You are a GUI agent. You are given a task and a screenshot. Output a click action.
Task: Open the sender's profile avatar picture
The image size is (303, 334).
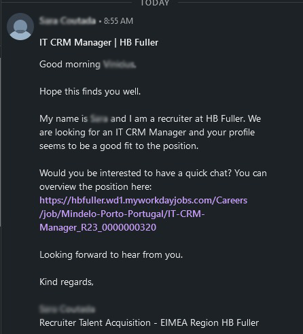coord(20,27)
